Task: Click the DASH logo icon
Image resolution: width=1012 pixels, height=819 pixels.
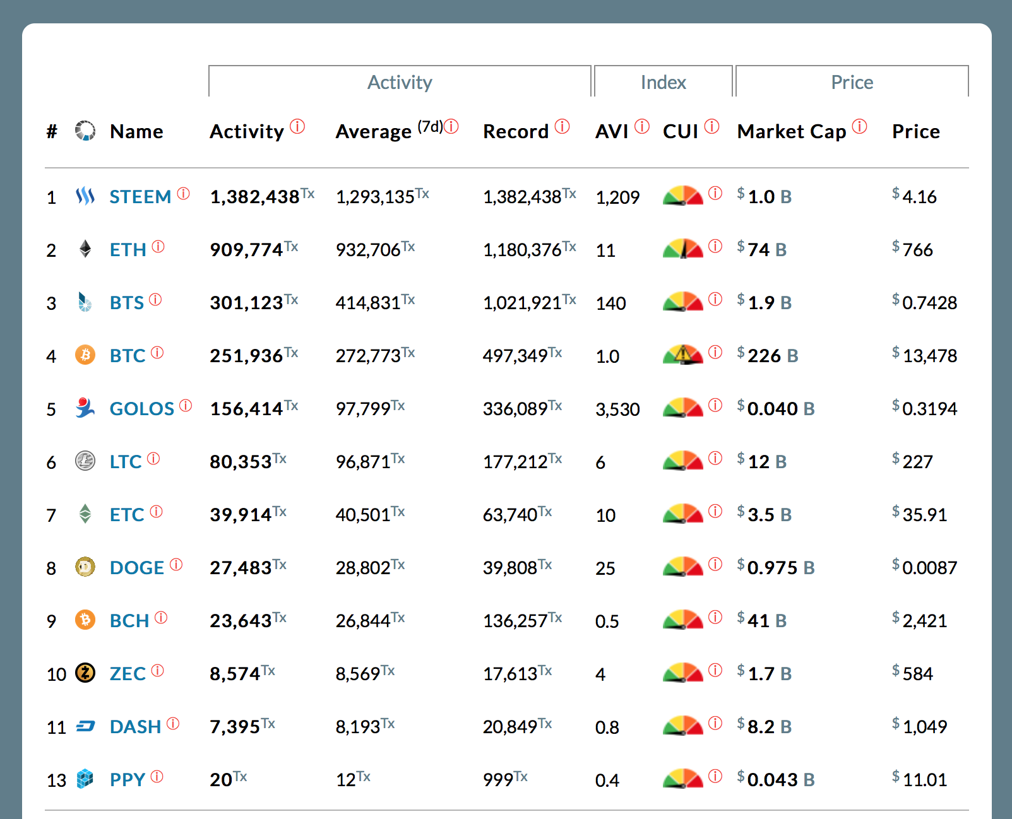Action: coord(85,726)
